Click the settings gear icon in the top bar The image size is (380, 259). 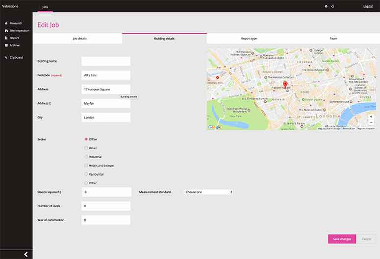pos(326,6)
